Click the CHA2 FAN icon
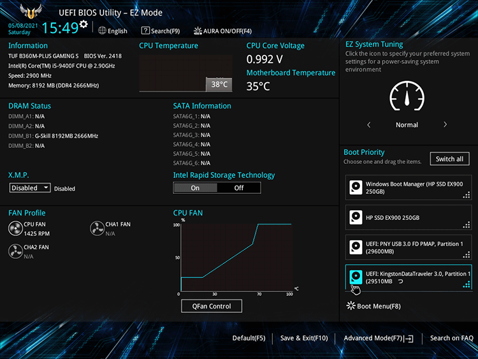 (x=15, y=252)
